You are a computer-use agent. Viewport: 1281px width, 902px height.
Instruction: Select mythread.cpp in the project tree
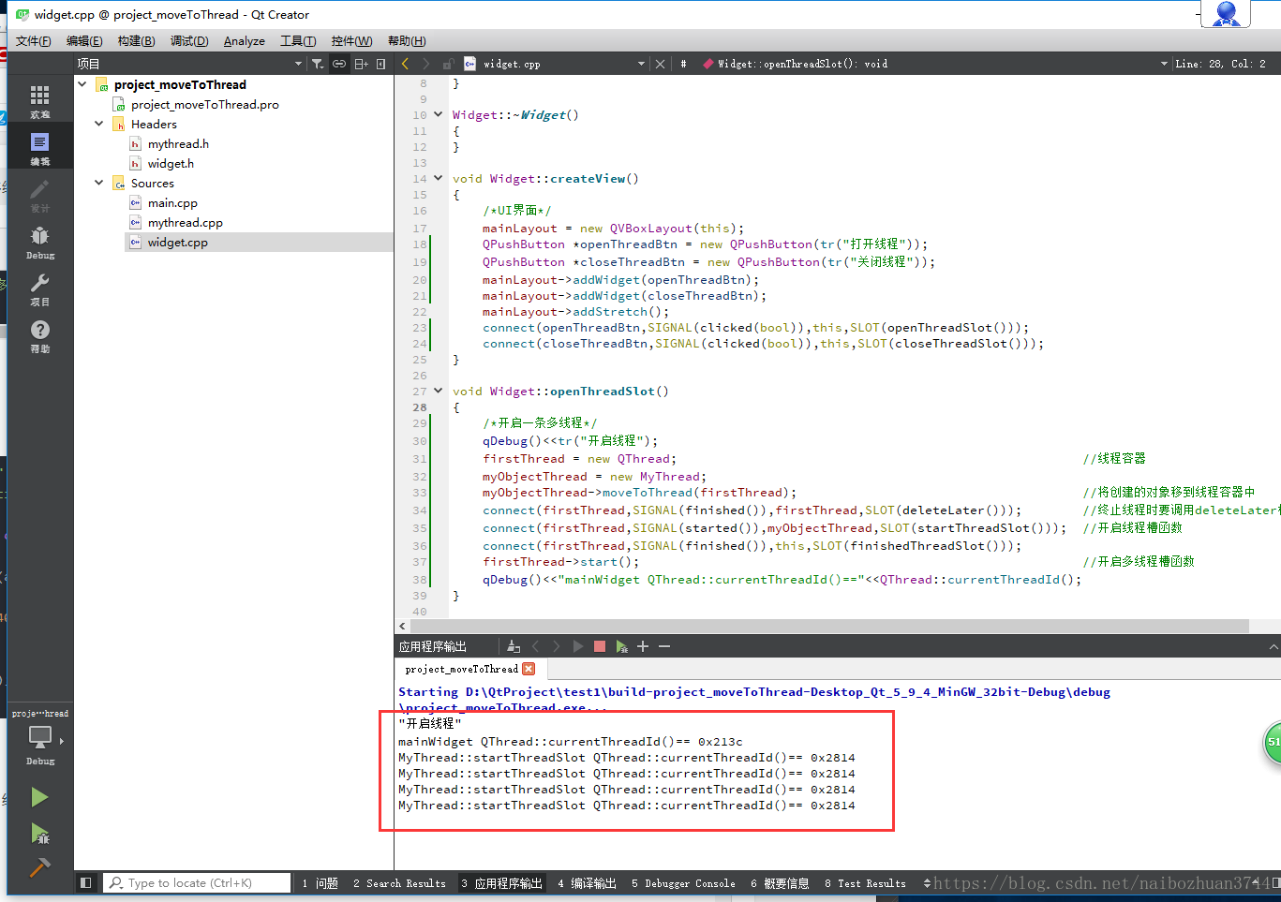point(185,222)
